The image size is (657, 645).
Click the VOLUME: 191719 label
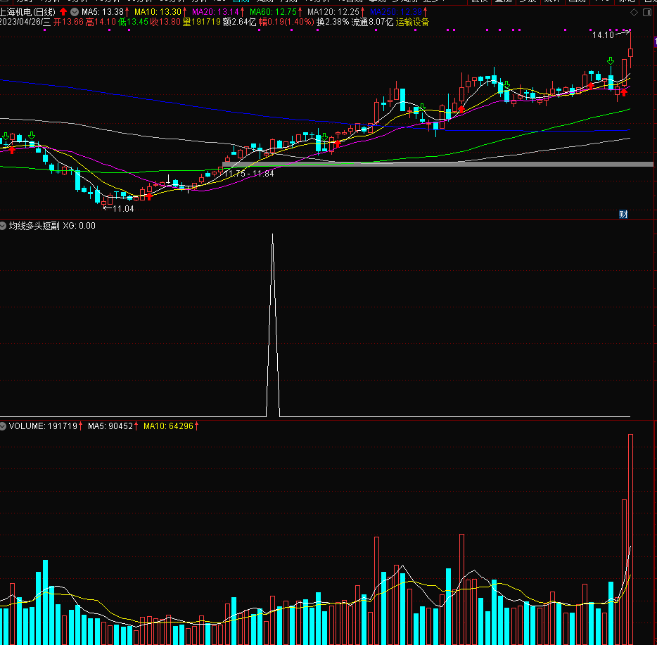click(43, 426)
